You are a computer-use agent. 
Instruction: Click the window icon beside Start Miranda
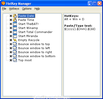click(x=15, y=36)
